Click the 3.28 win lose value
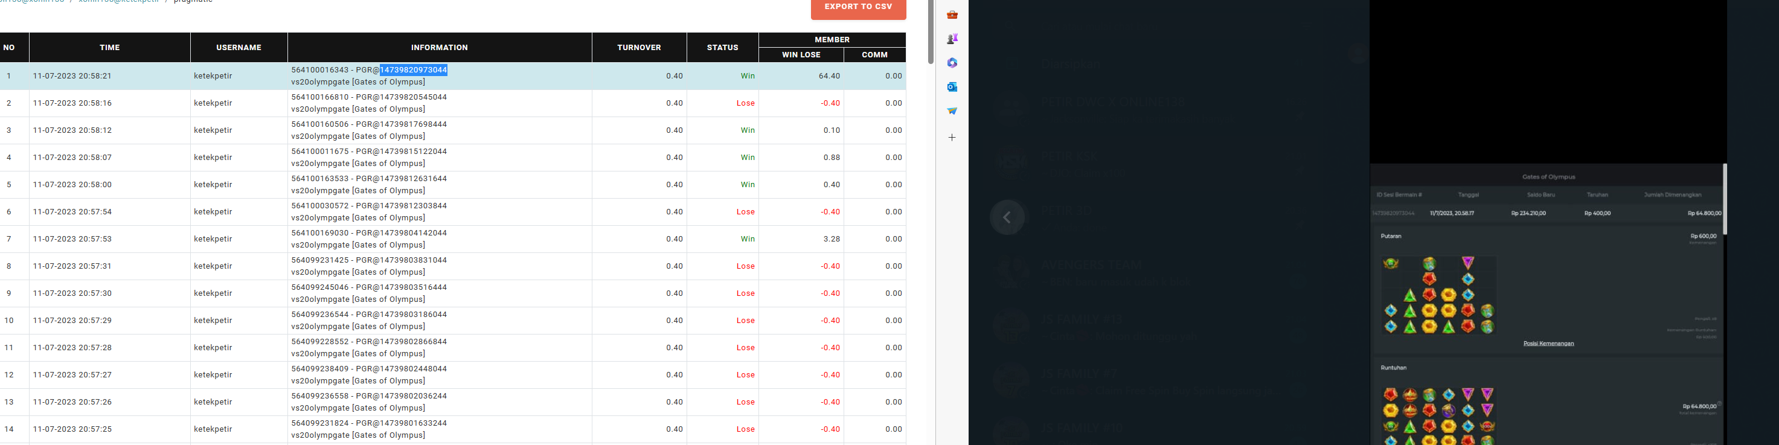The width and height of the screenshot is (1779, 445). 832,239
